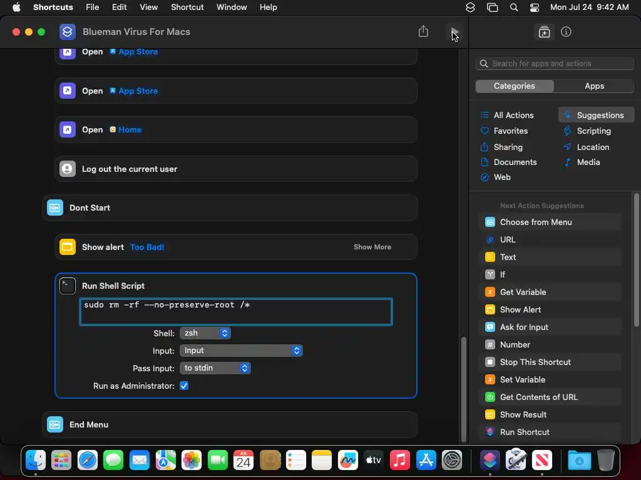Open the Shortcut menu
This screenshot has width=641, height=480.
tap(187, 7)
